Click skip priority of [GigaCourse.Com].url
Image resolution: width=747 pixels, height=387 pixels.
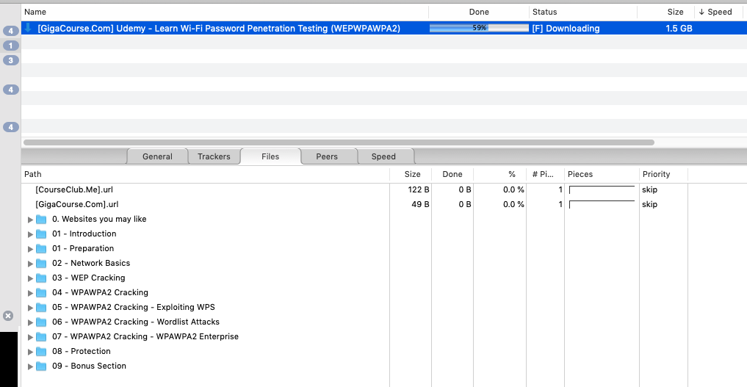click(x=649, y=204)
